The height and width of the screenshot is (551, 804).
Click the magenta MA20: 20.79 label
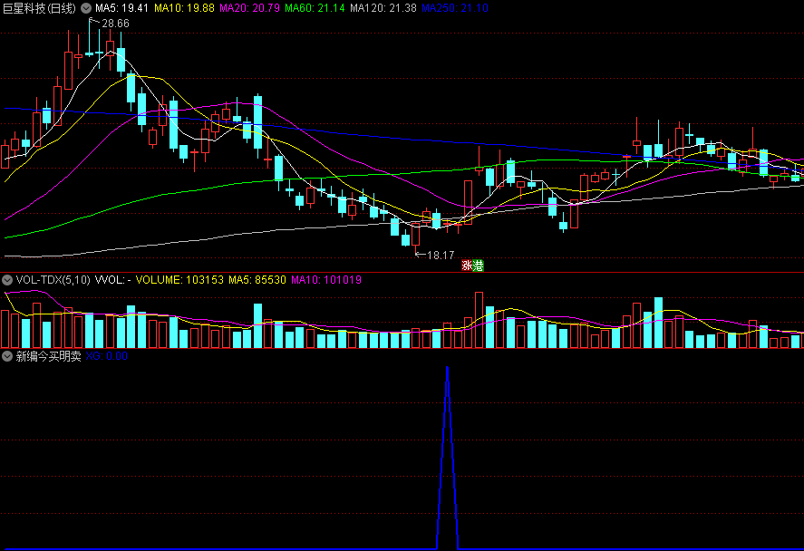pyautogui.click(x=249, y=8)
